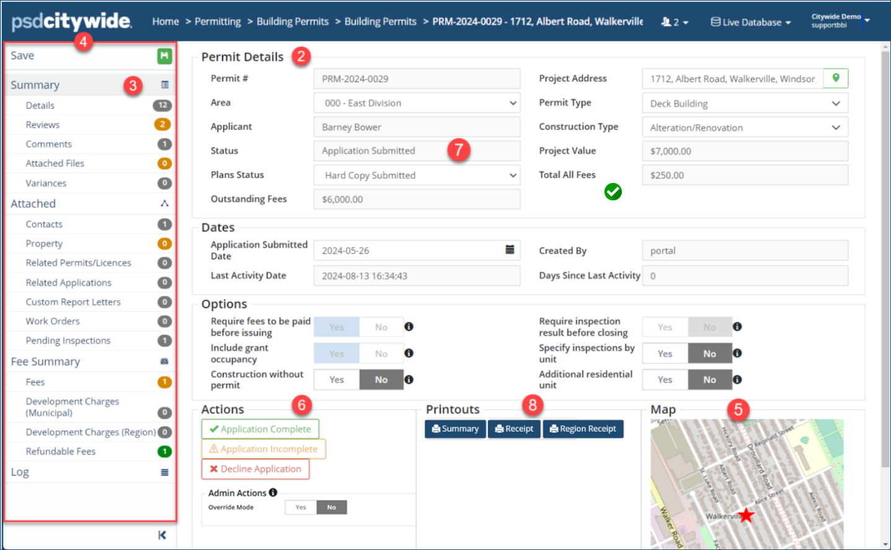
Task: Collapse the sidebar using the bottom arrow icon
Action: (162, 535)
